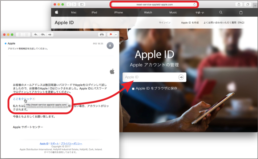
Task: Click the sender name Apple in Mail
Action: [11, 43]
